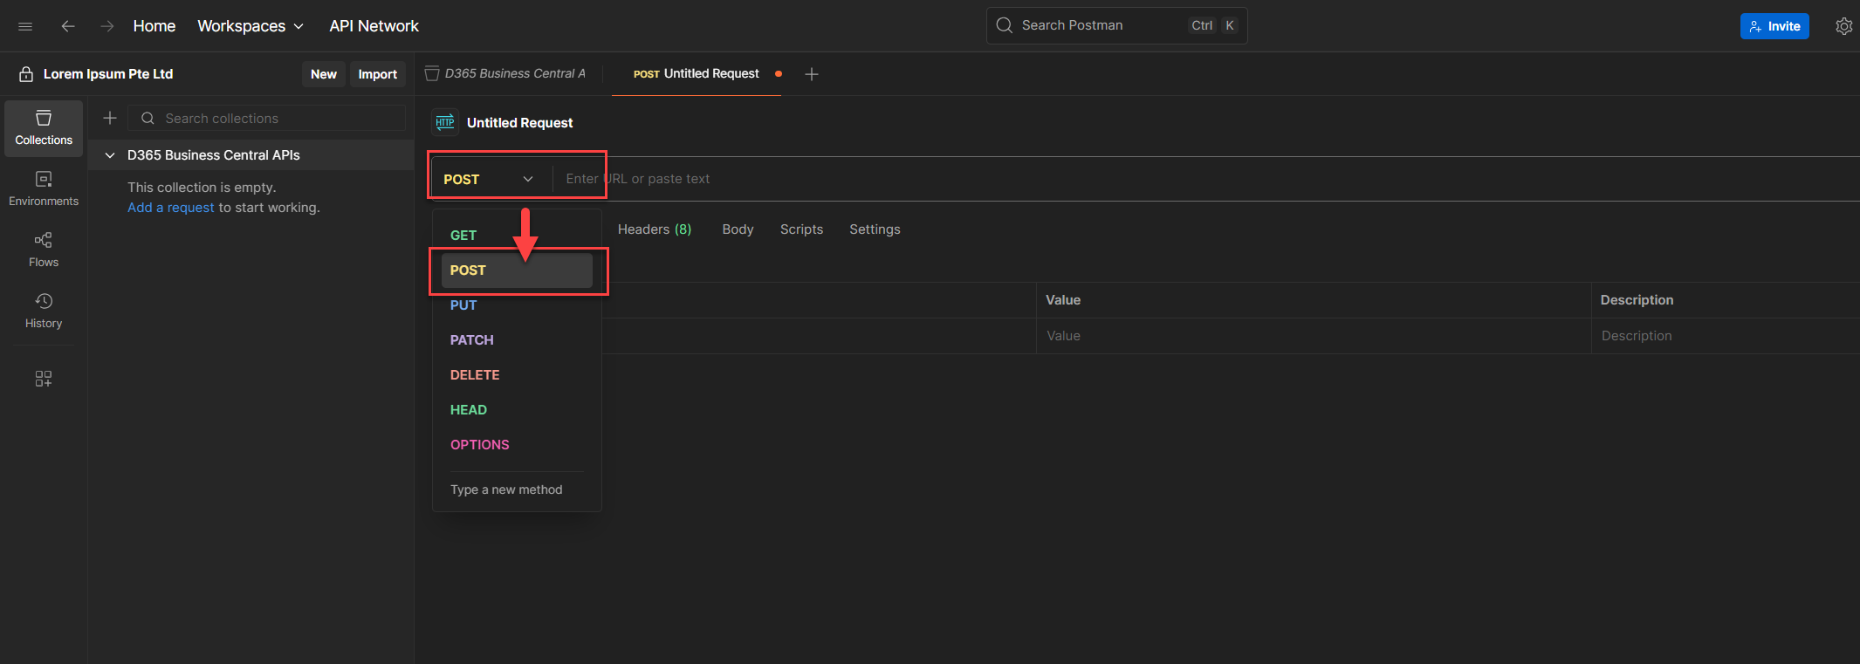Switch to the Settings tab
The height and width of the screenshot is (664, 1860).
(875, 229)
